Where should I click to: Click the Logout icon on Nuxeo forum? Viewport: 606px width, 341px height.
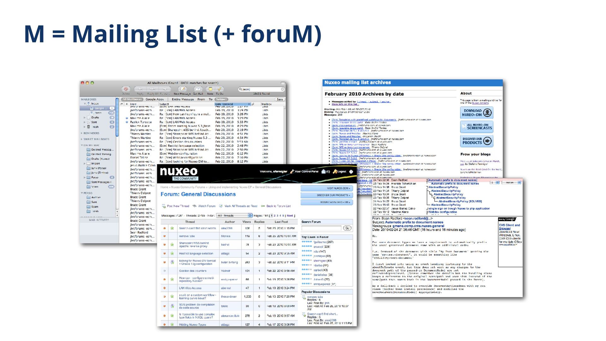click(x=335, y=171)
